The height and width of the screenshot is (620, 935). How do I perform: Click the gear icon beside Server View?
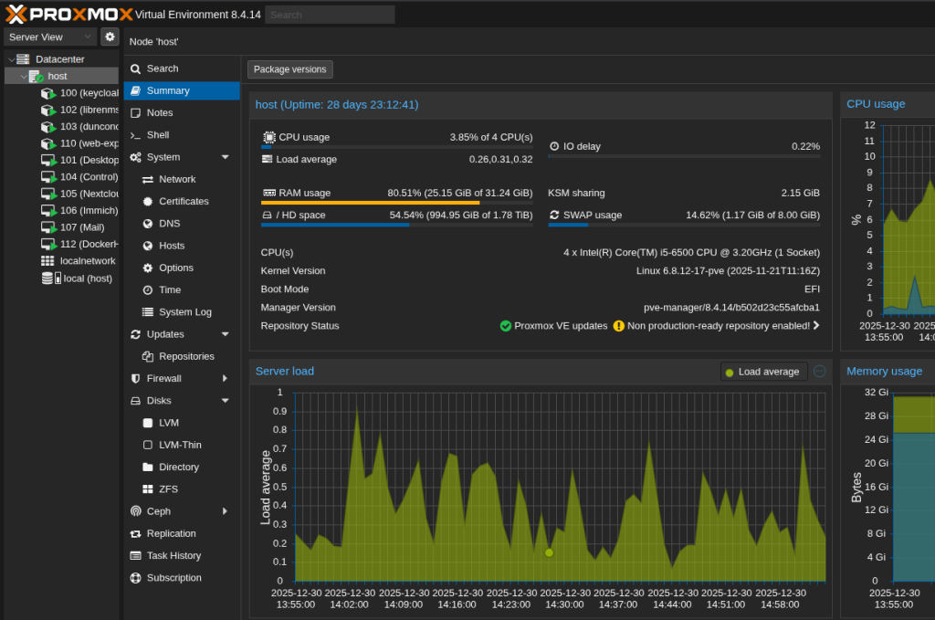[110, 37]
